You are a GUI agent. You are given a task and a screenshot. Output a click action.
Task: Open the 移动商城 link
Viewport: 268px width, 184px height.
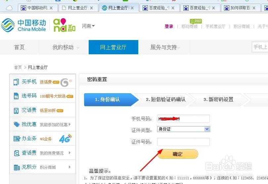(189, 26)
